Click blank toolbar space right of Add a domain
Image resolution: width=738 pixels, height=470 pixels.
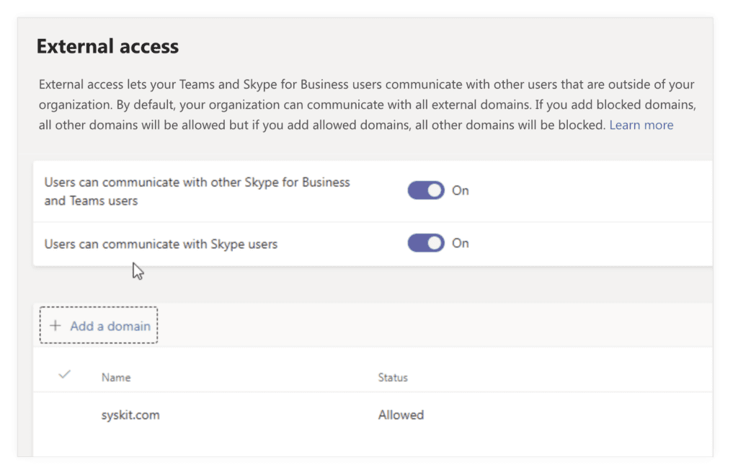433,325
